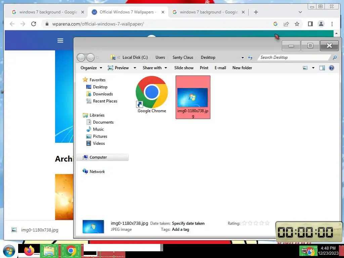Click the Google icon in address bar

click(275, 24)
